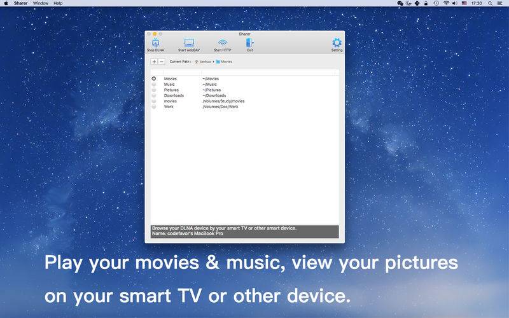Select the Downloads row in folder list

click(x=174, y=95)
